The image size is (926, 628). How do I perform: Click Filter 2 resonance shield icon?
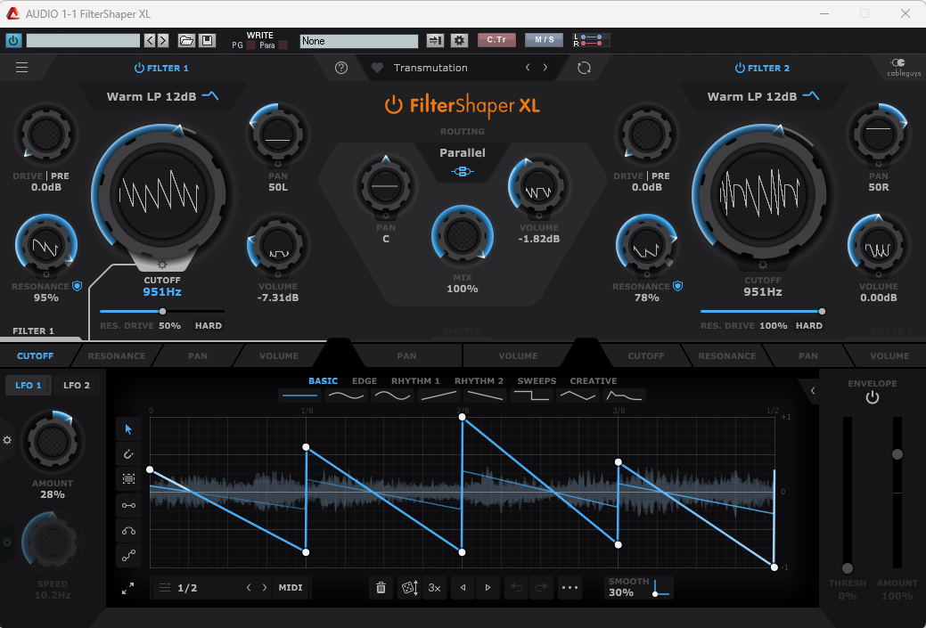tap(678, 286)
